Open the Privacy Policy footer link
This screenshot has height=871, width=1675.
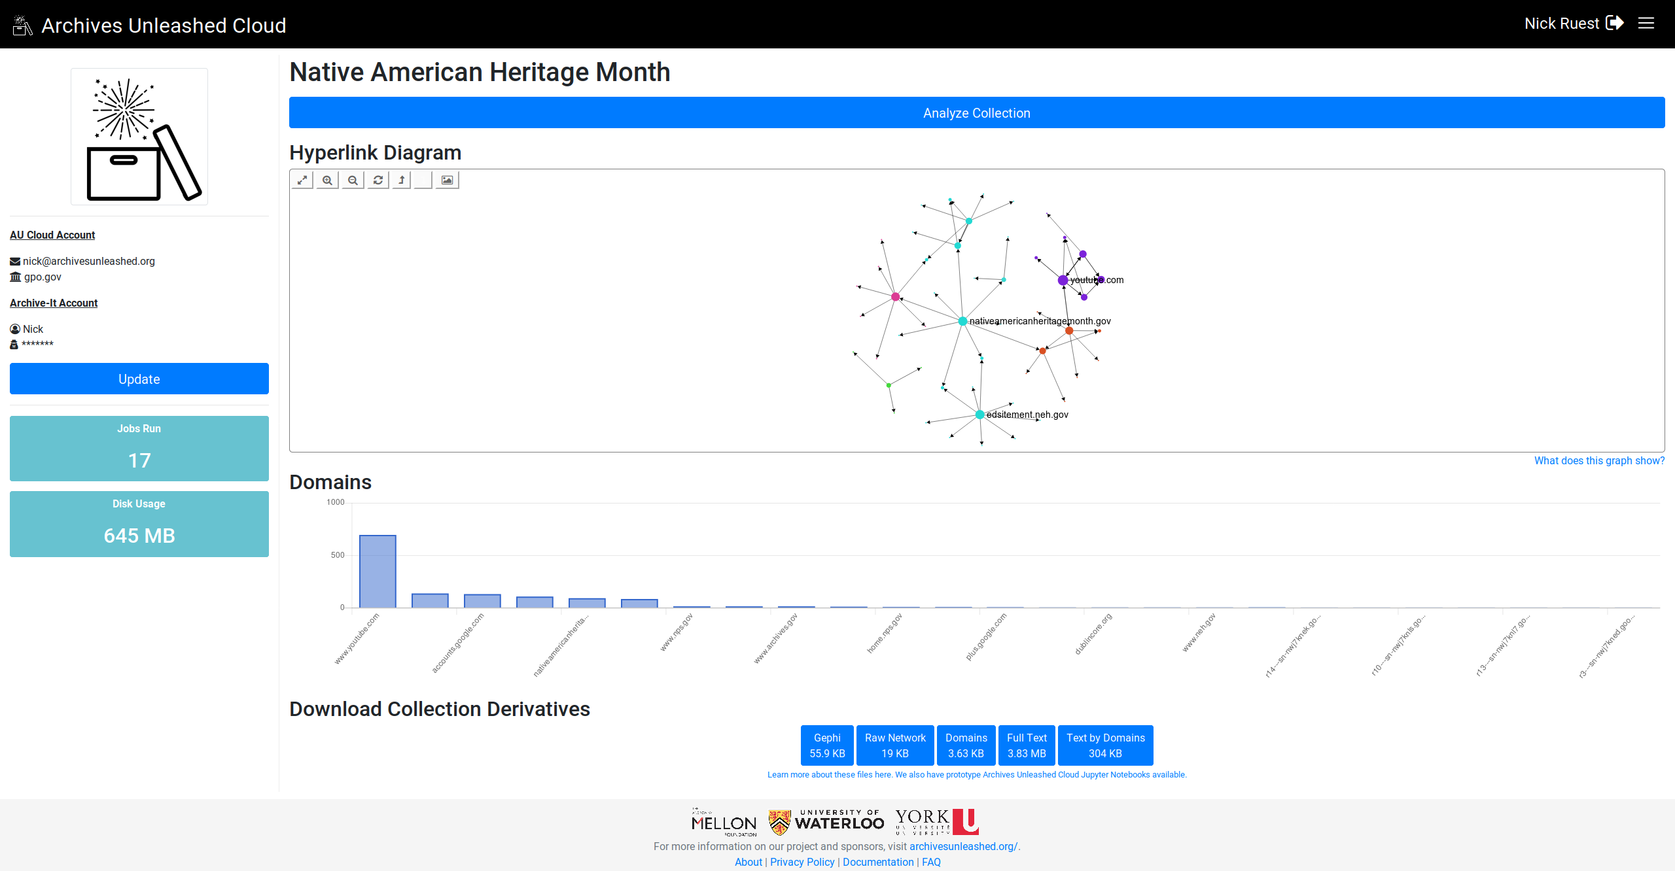[802, 862]
